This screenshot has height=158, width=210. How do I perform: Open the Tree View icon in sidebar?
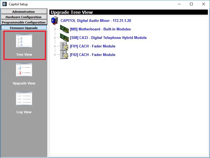coord(24,41)
